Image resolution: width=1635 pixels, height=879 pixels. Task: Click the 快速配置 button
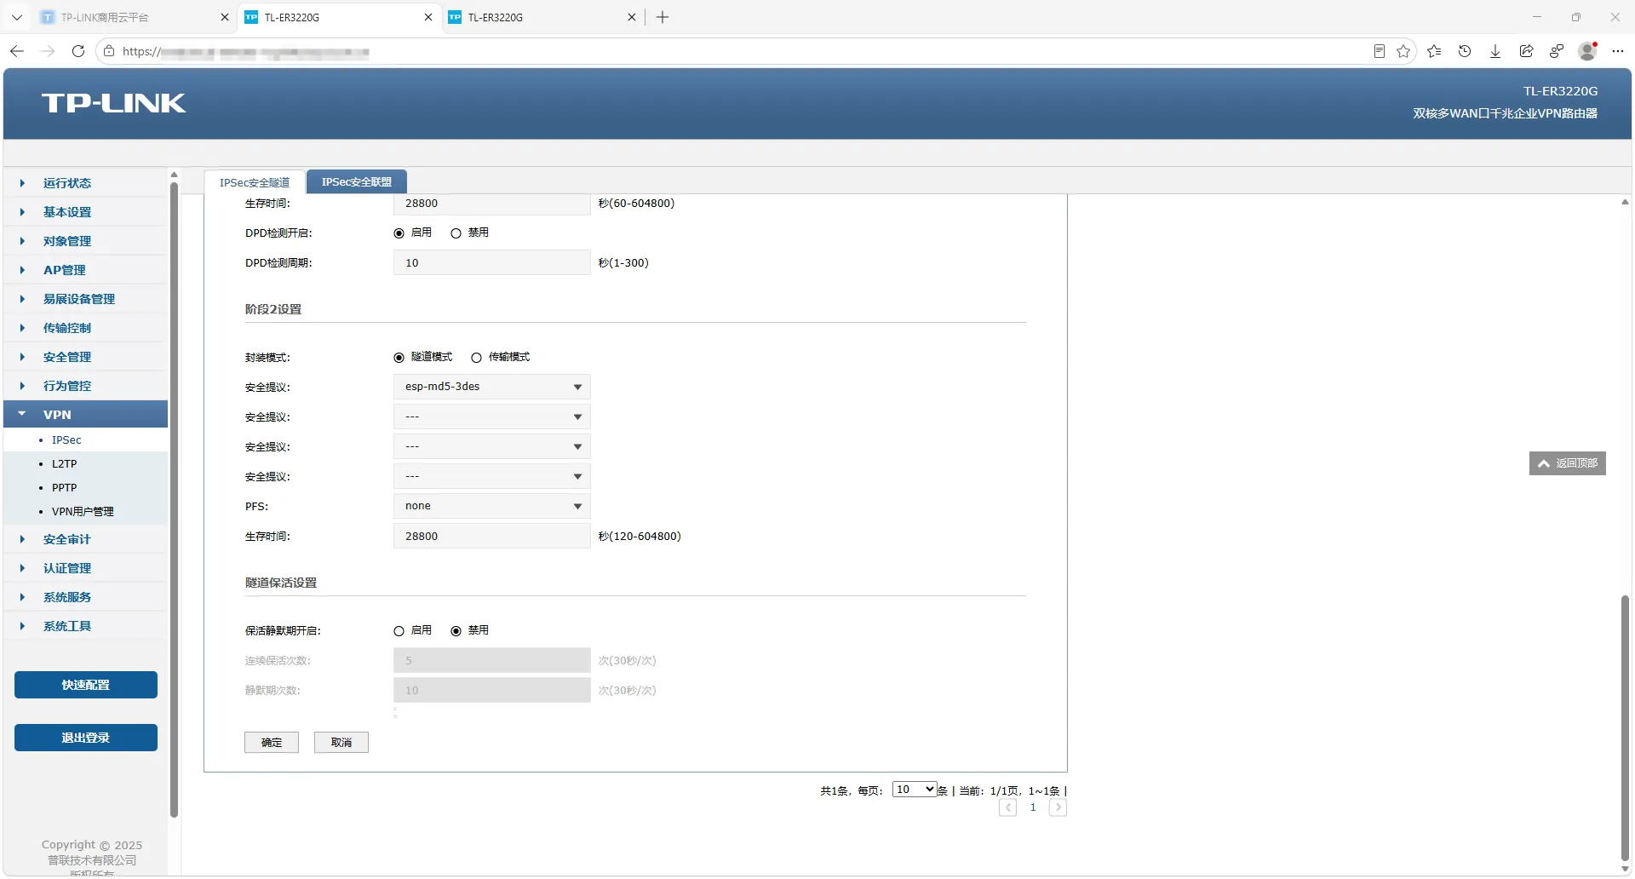tap(86, 685)
